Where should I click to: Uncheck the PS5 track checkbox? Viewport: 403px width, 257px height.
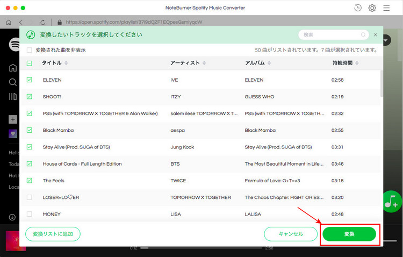point(30,113)
